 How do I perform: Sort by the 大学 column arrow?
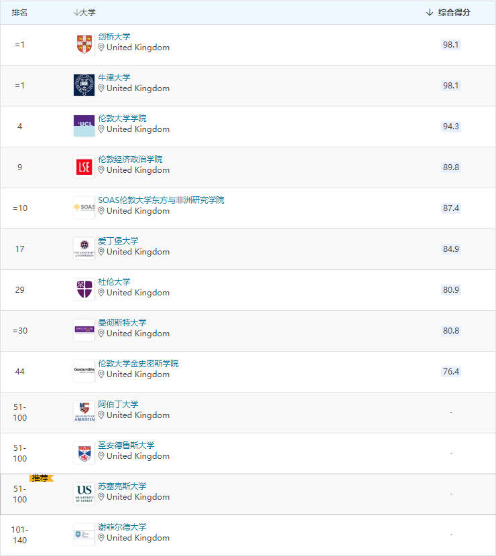pyautogui.click(x=76, y=13)
